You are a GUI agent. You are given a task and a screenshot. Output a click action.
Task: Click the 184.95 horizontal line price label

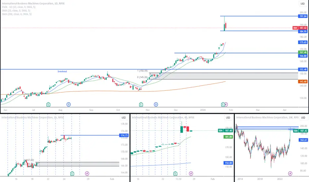coord(303,31)
